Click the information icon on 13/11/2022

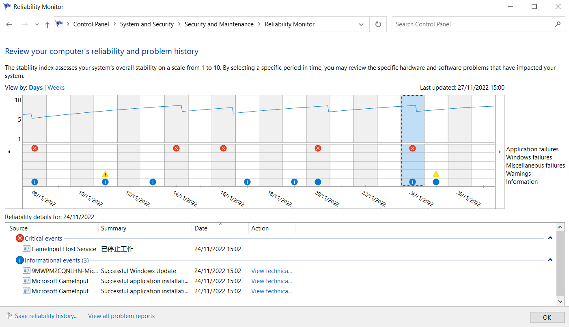153,182
